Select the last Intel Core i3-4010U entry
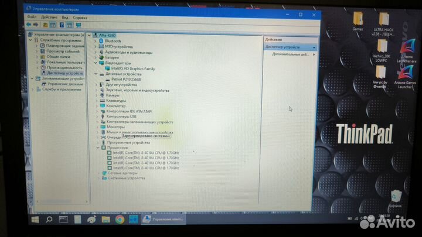Screen dimensions: 422x237 point(146,168)
